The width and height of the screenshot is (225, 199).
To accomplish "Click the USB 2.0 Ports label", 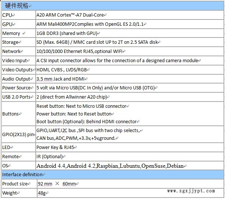I will tap(17, 97).
